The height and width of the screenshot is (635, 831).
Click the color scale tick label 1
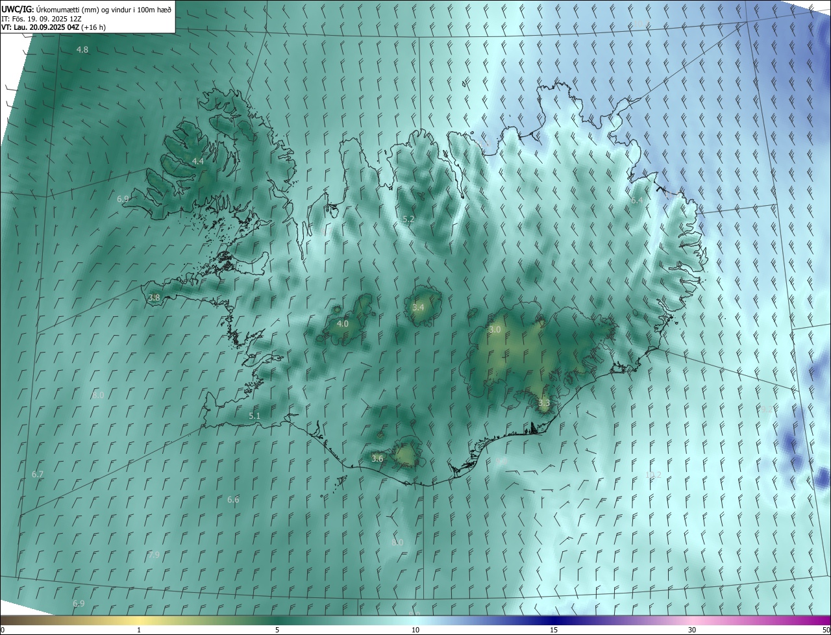[x=139, y=630]
